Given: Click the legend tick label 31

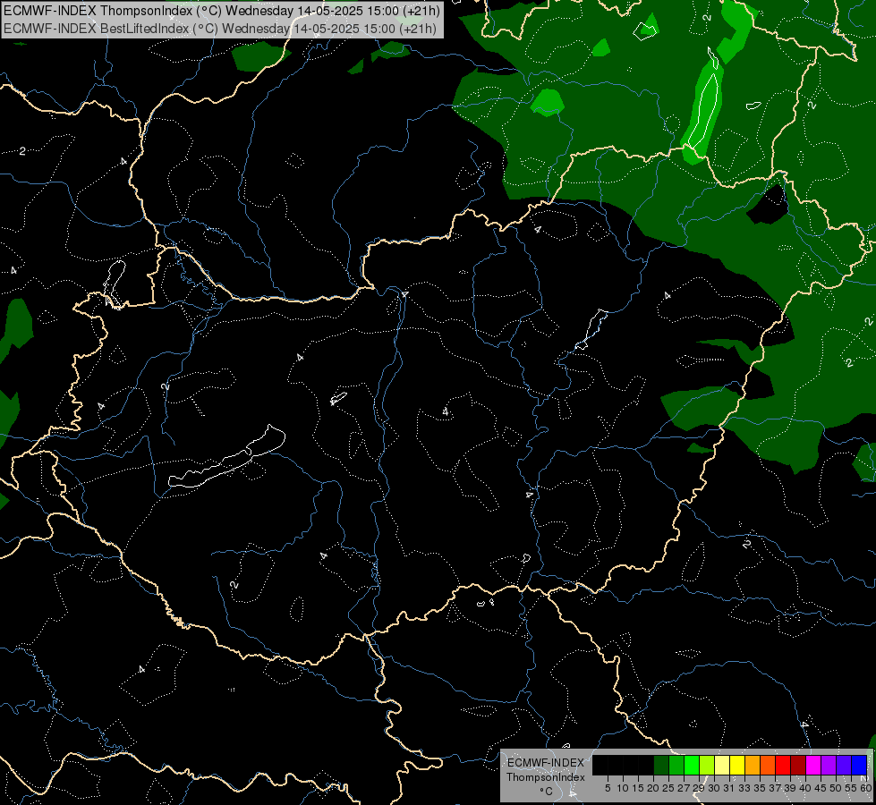Looking at the screenshot, I should (729, 788).
